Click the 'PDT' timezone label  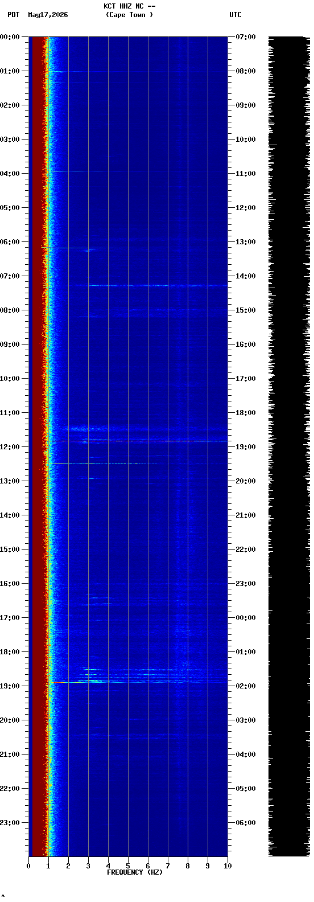tap(13, 15)
